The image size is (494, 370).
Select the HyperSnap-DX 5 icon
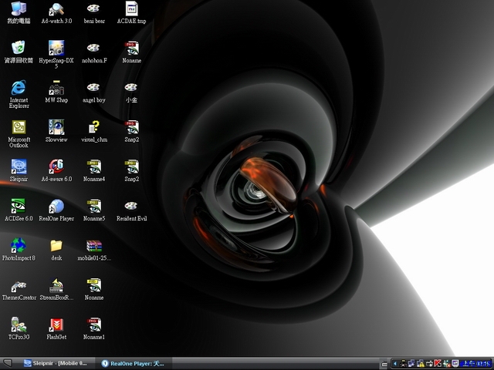[56, 48]
